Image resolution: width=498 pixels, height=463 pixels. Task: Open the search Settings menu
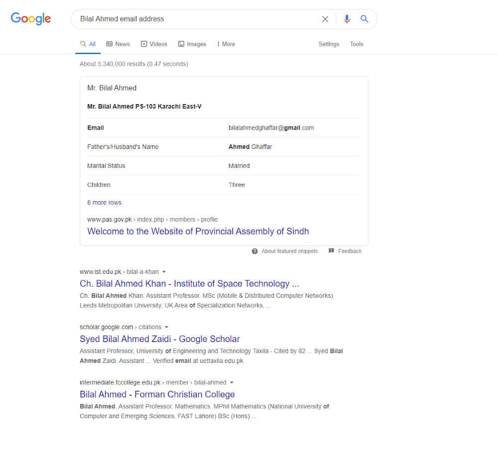(329, 44)
